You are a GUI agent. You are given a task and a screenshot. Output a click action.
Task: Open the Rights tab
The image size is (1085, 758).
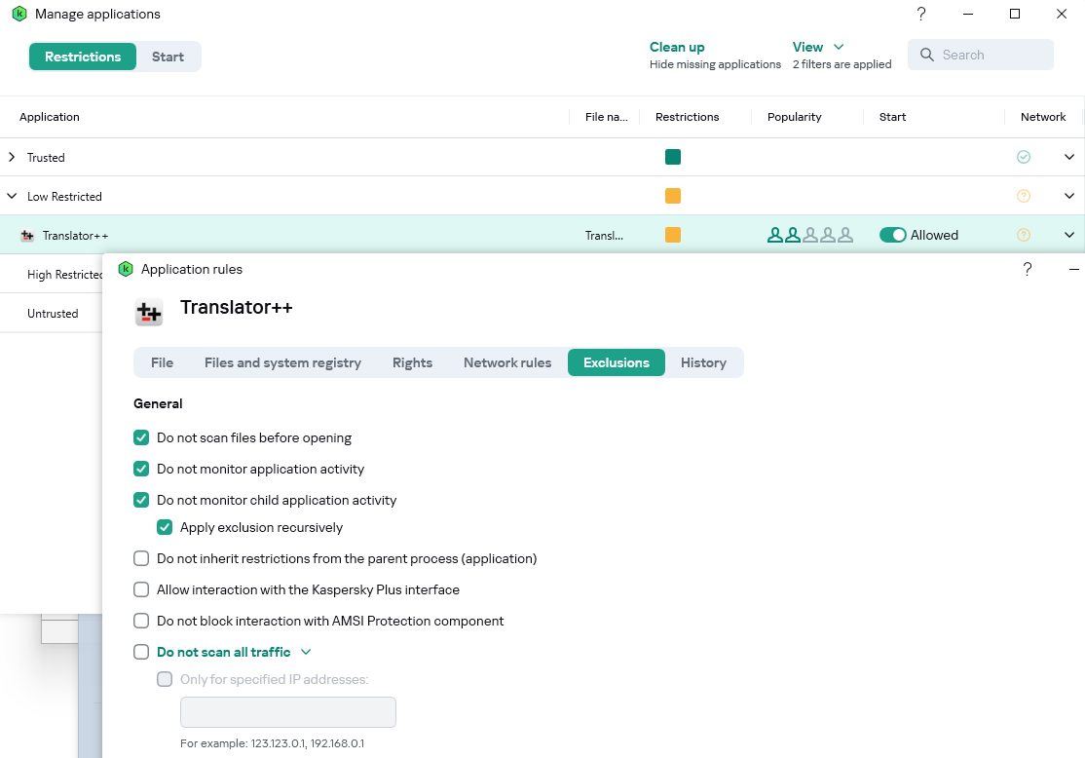tap(412, 362)
